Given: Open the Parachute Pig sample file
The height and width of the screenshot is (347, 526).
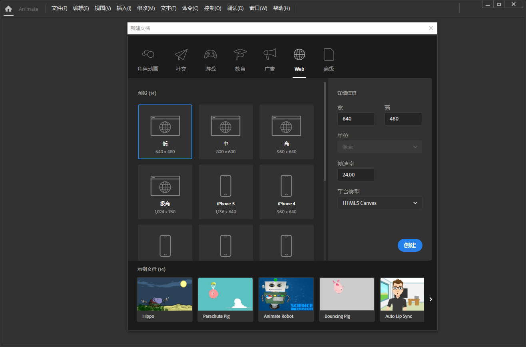Looking at the screenshot, I should pos(225,299).
